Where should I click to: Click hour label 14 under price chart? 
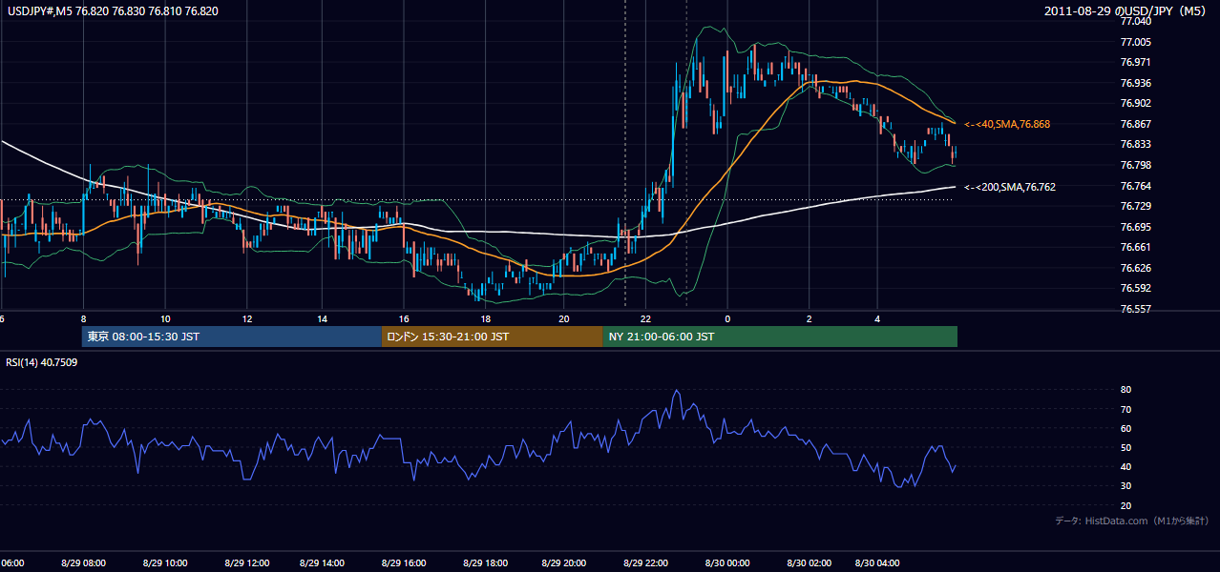point(323,319)
